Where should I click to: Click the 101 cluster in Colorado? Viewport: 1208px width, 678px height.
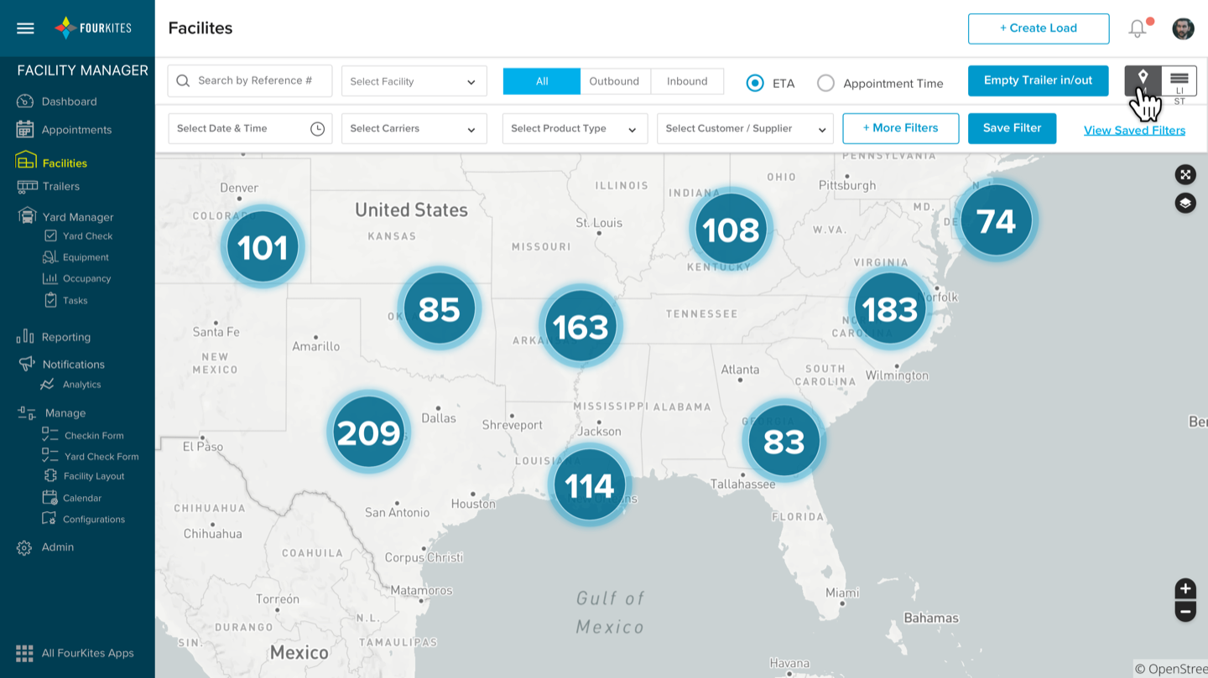[x=263, y=247]
